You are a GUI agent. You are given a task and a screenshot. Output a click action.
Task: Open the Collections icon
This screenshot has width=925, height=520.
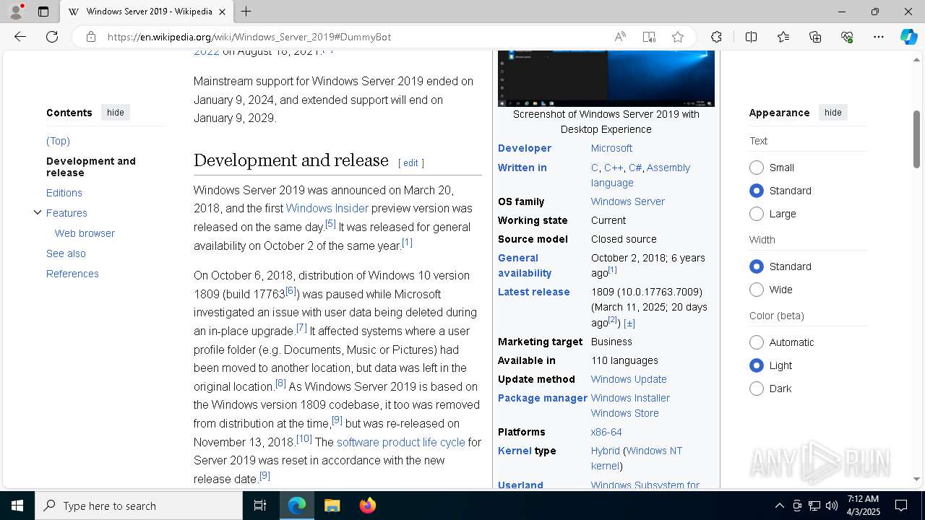[x=815, y=37]
